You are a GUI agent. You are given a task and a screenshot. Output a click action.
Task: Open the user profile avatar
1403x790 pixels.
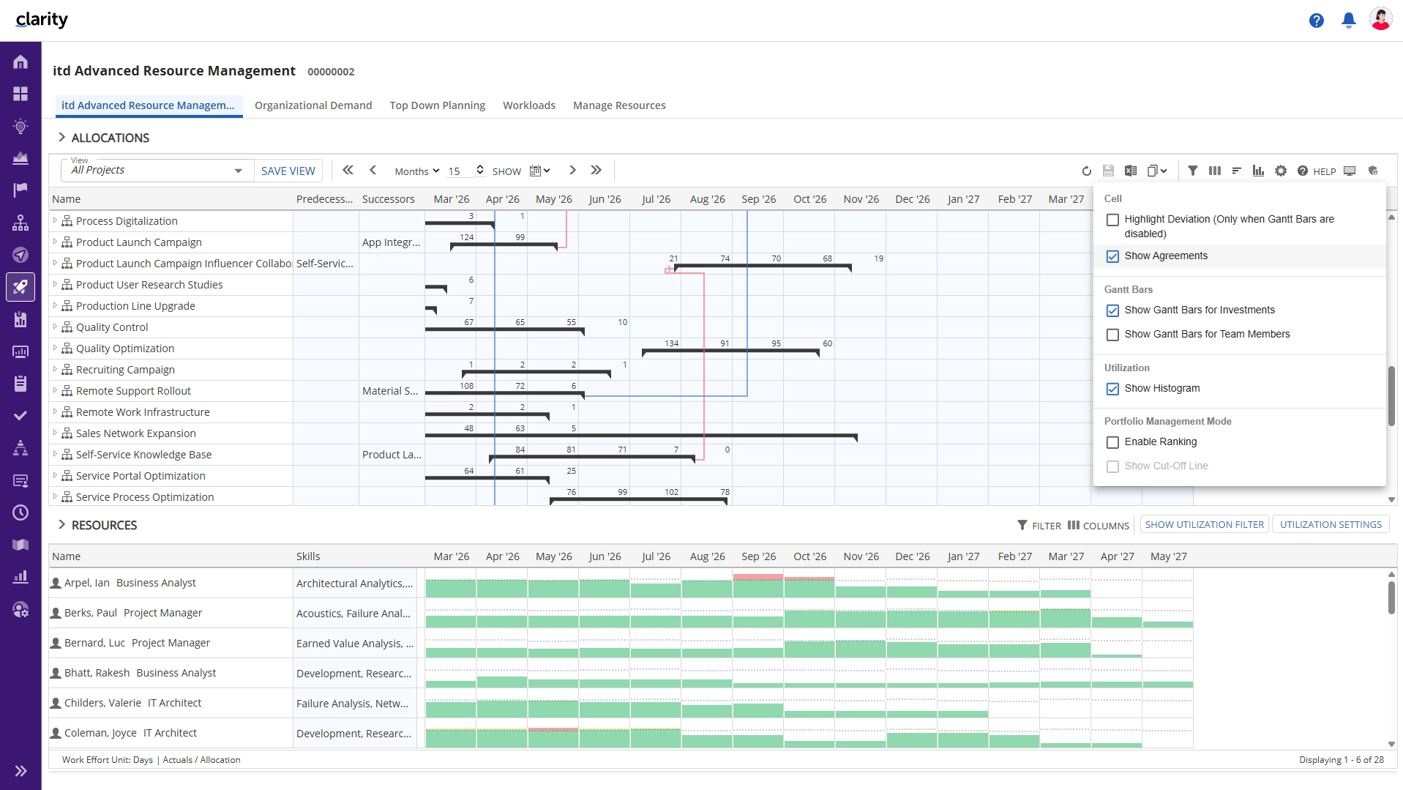[x=1380, y=20]
